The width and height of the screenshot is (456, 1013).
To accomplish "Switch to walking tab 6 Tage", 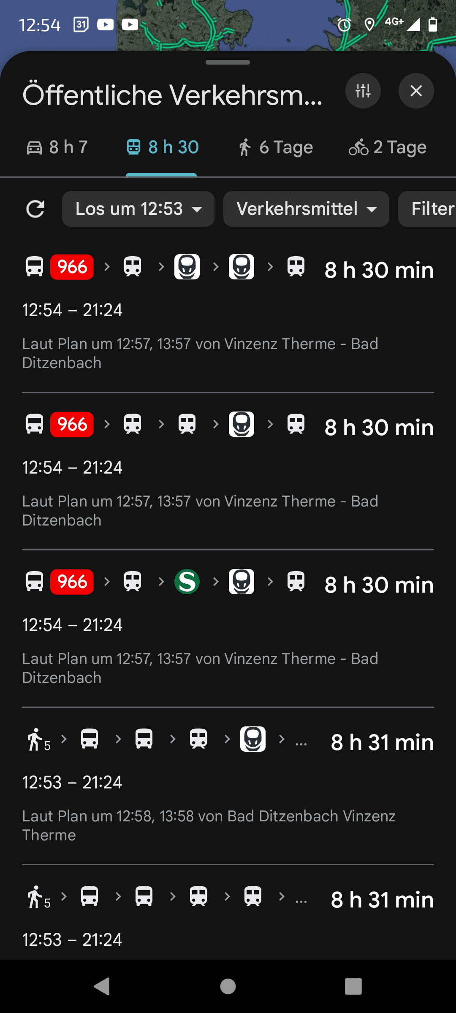I will [x=275, y=147].
